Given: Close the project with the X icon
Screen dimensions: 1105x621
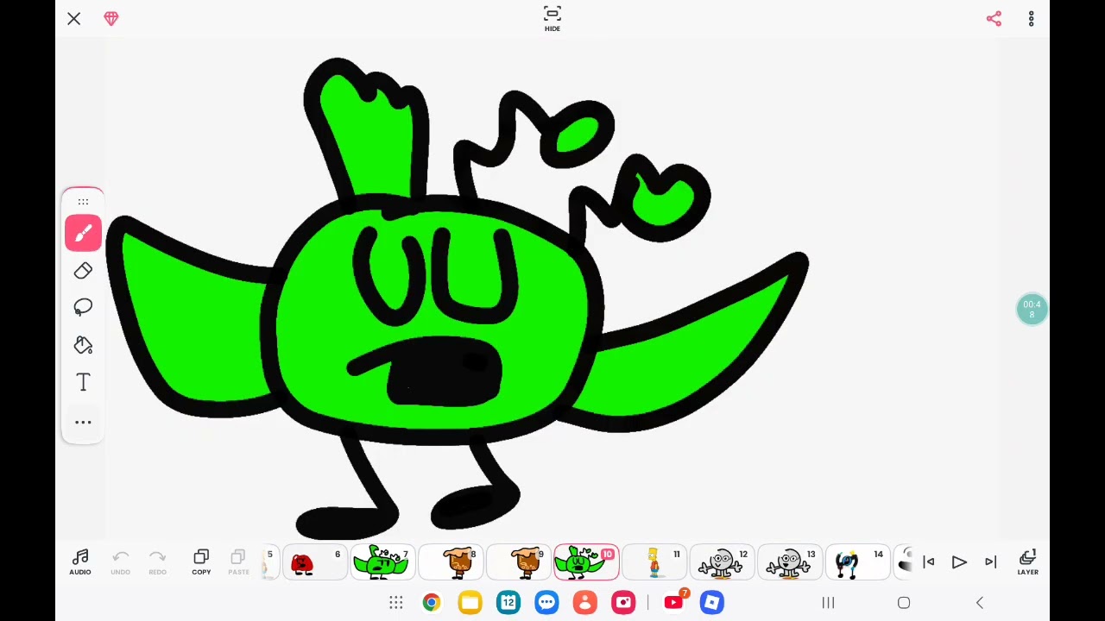Looking at the screenshot, I should click(73, 18).
